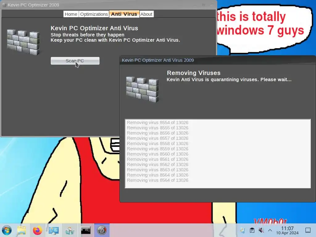Select log line 'Removing virus 8562 of 13026'
This screenshot has height=237, width=316.
(157, 164)
